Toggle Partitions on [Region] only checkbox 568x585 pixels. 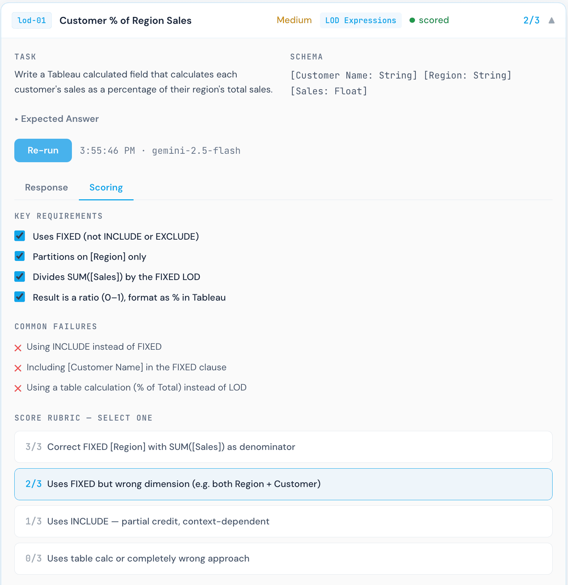tap(20, 256)
